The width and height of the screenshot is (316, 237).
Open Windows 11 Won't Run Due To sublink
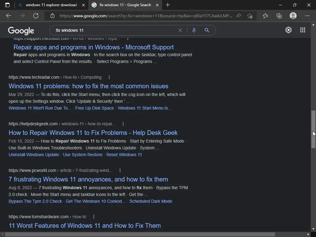[x=40, y=108]
